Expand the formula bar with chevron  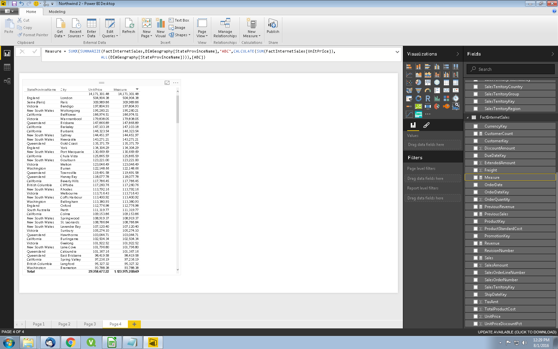397,52
